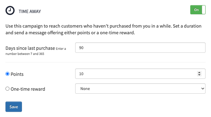This screenshot has width=211, height=117.
Task: Select the One-time reward radio button
Action: point(7,89)
